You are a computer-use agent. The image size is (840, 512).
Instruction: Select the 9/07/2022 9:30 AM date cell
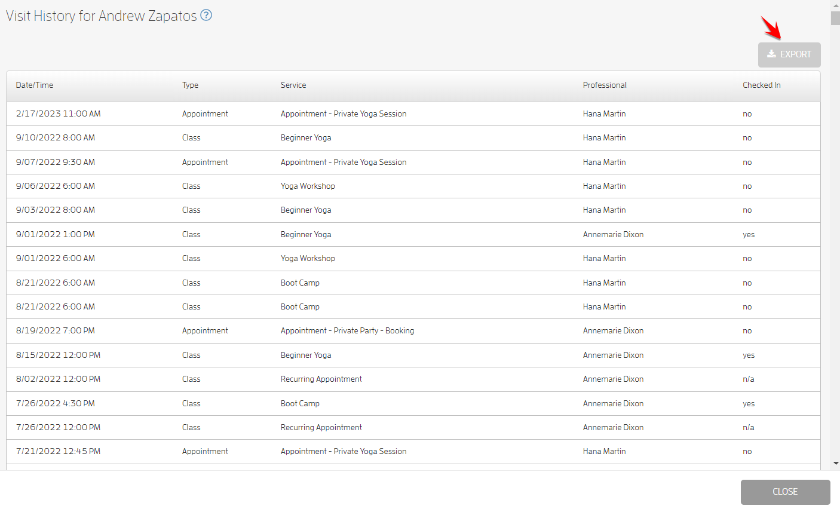(x=56, y=162)
